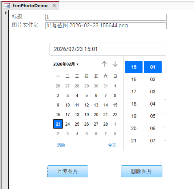The image size is (194, 189).
Task: Choose minute 03 in time list
Action: pyautogui.click(x=153, y=91)
